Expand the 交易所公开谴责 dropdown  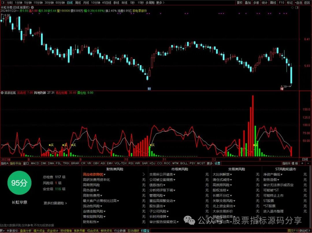(174, 175)
